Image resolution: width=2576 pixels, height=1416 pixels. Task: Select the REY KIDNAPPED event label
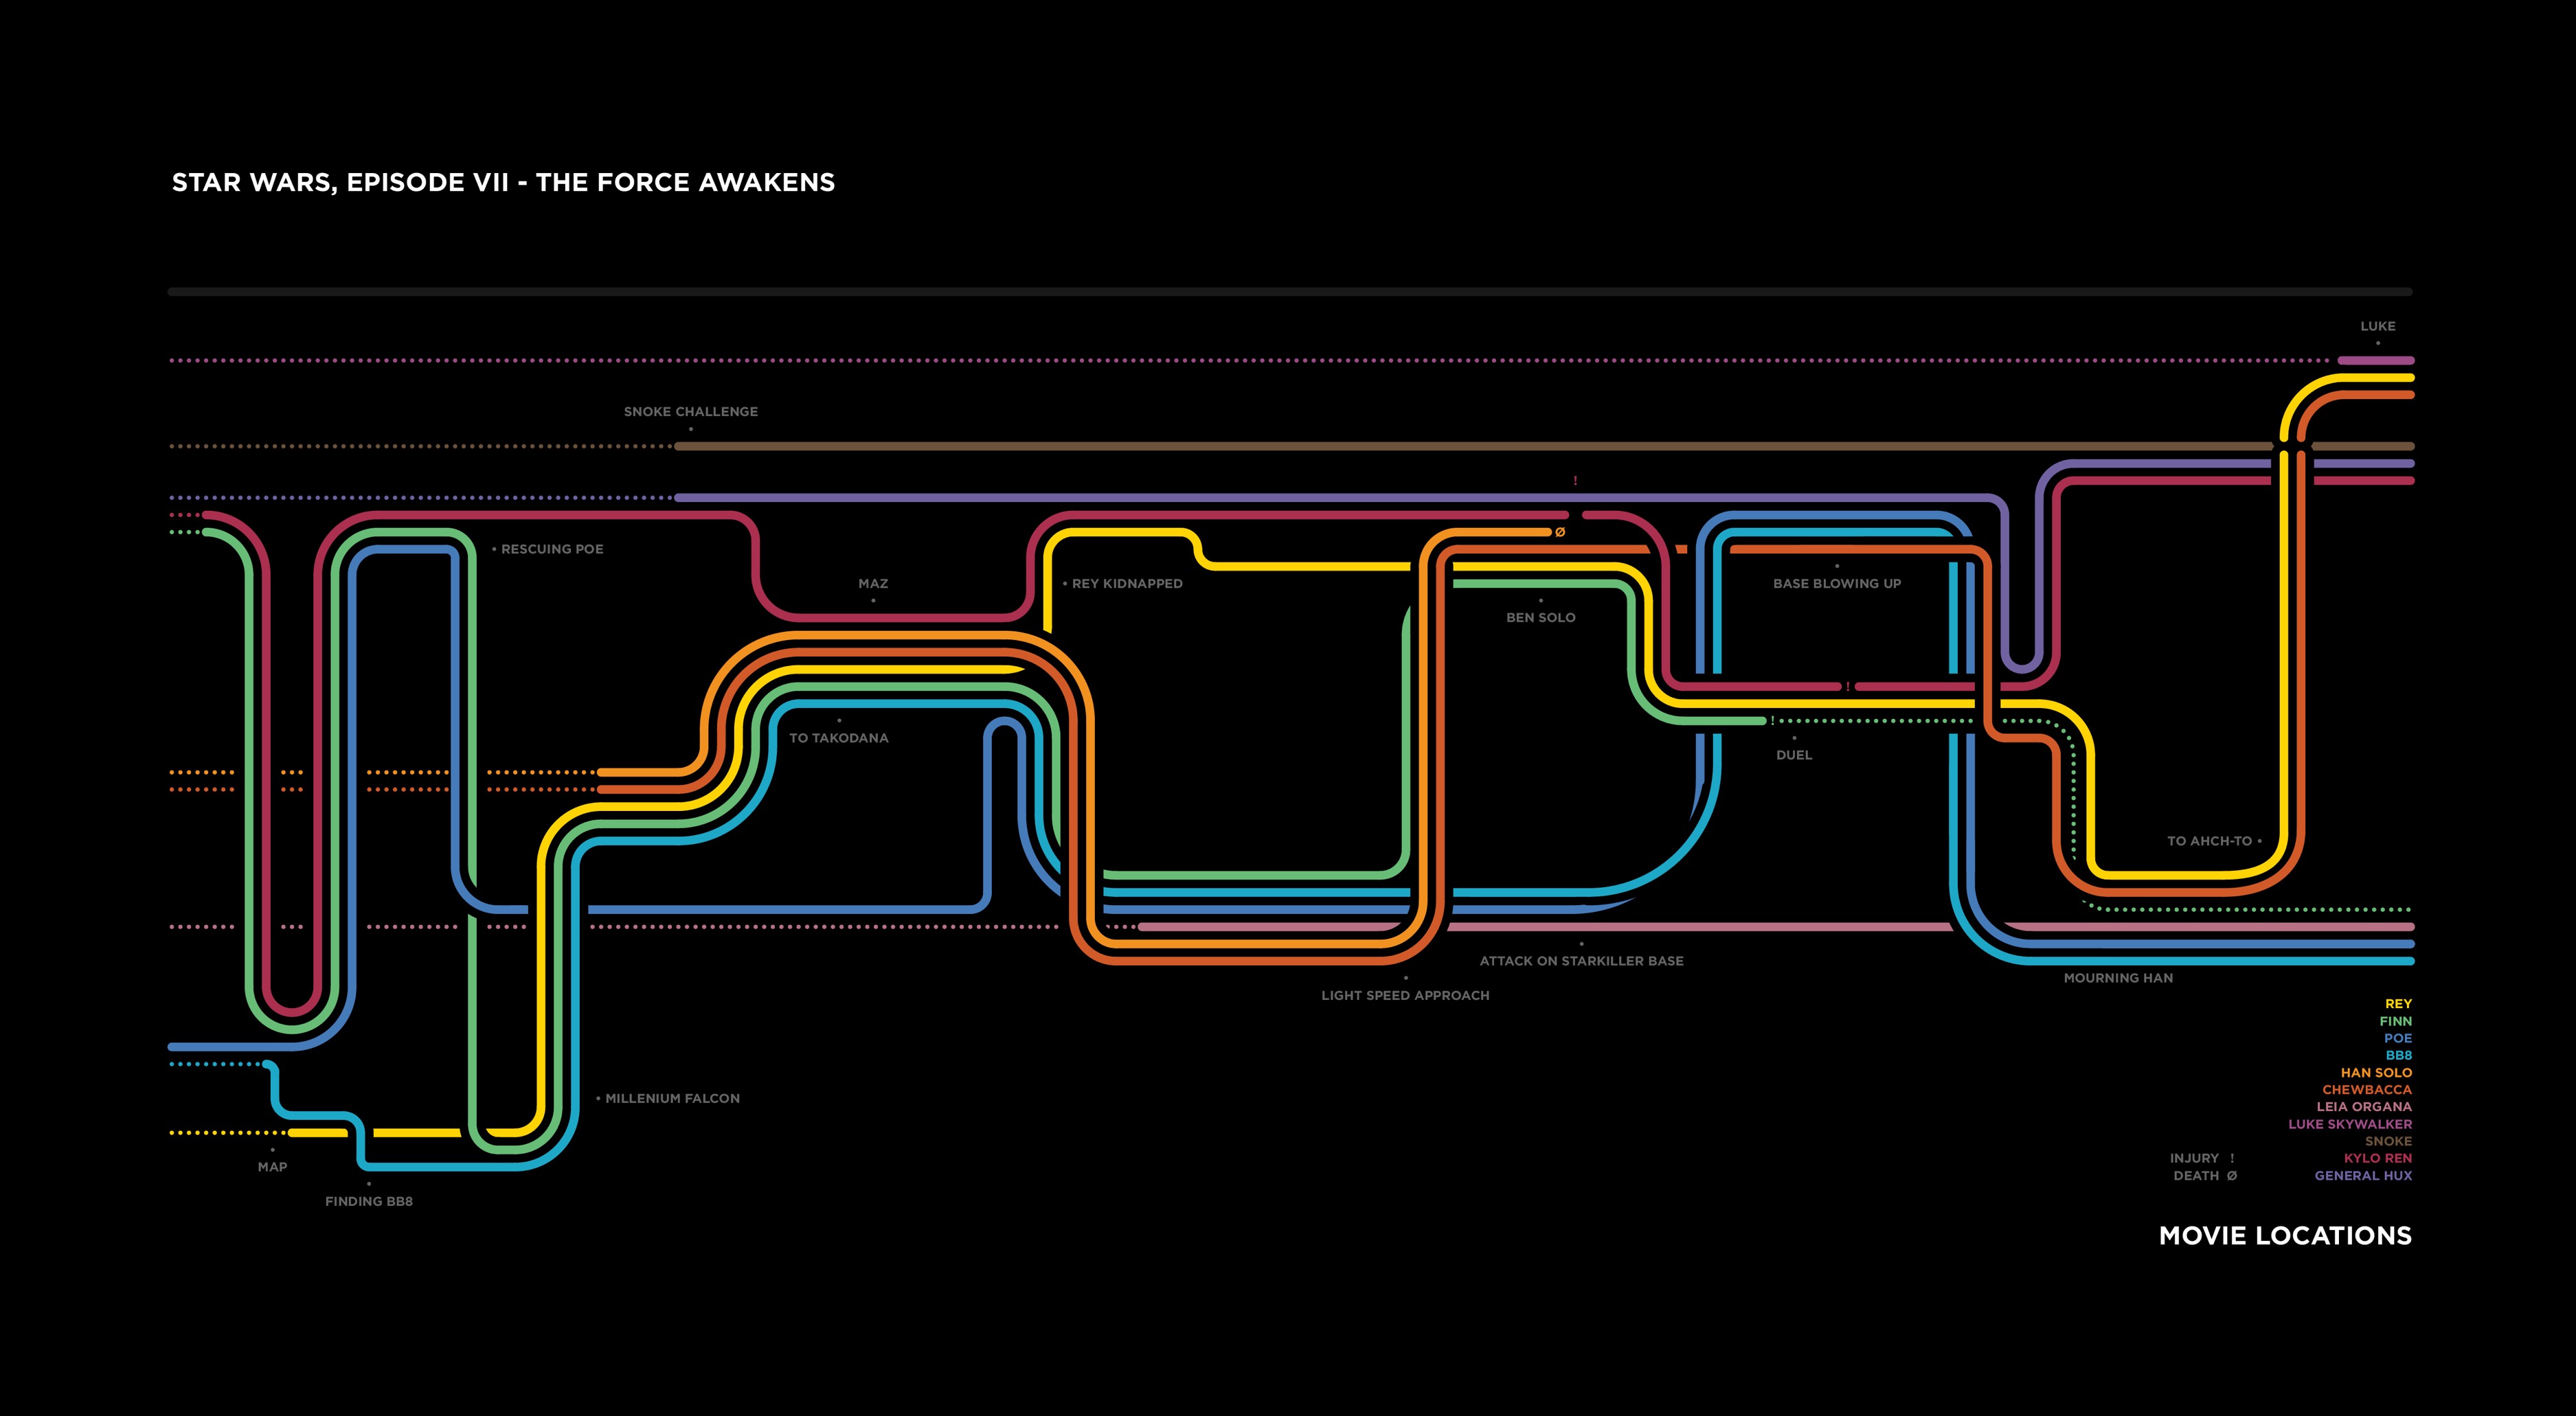coord(1126,584)
